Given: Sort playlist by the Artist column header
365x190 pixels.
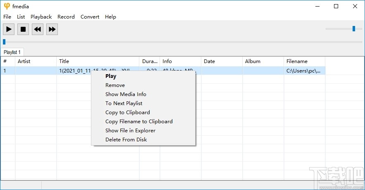Looking at the screenshot, I should [x=24, y=61].
